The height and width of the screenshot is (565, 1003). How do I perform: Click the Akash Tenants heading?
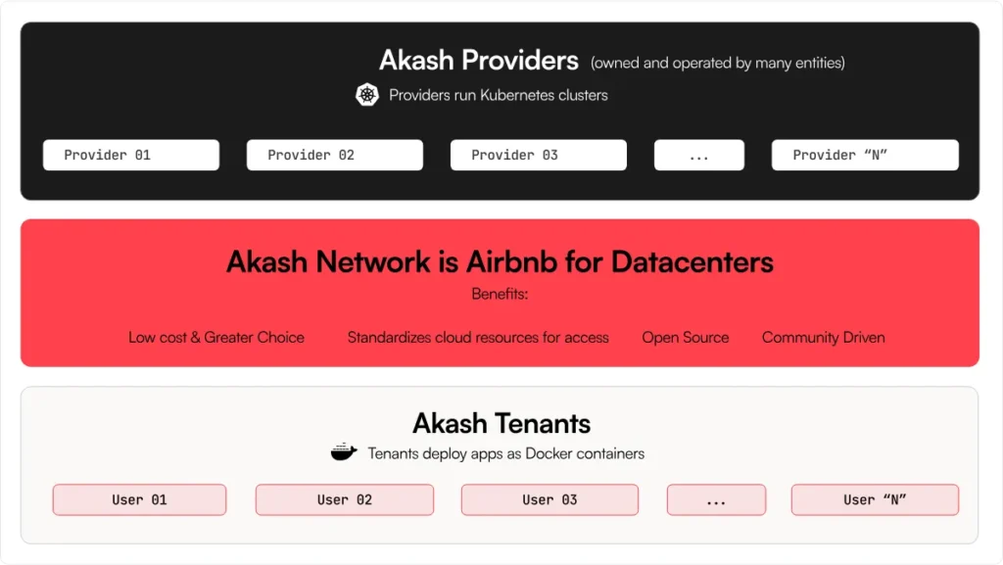point(501,423)
